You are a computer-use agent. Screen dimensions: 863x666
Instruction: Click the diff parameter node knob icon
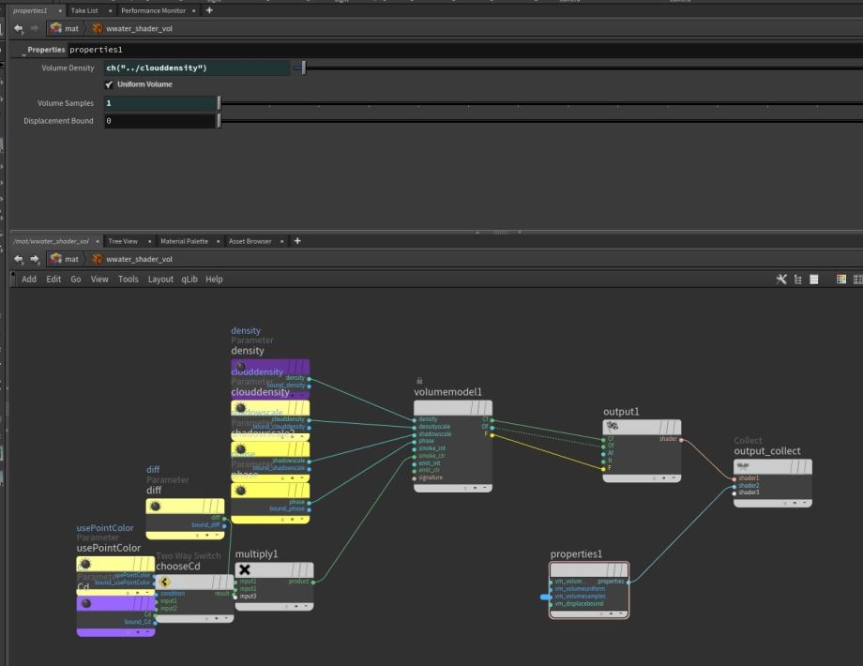click(155, 506)
